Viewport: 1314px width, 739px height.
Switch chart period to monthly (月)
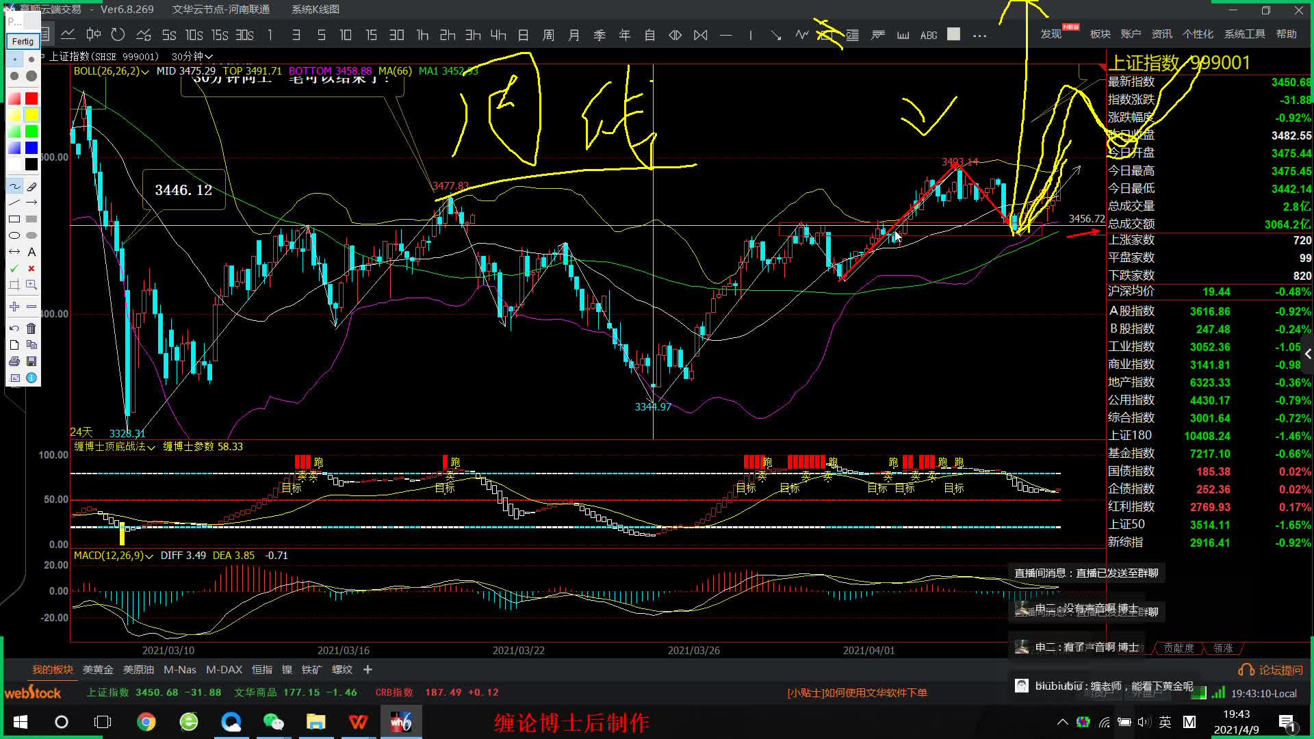click(x=574, y=35)
